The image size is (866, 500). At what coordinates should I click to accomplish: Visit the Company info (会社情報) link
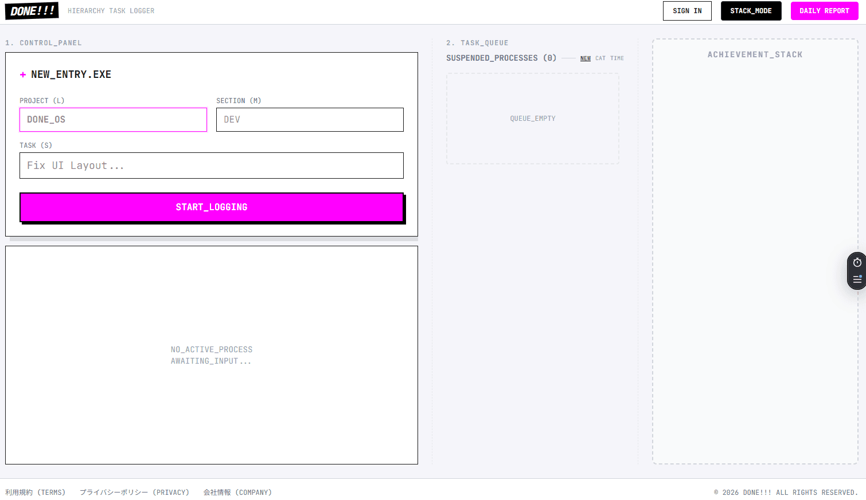click(237, 493)
